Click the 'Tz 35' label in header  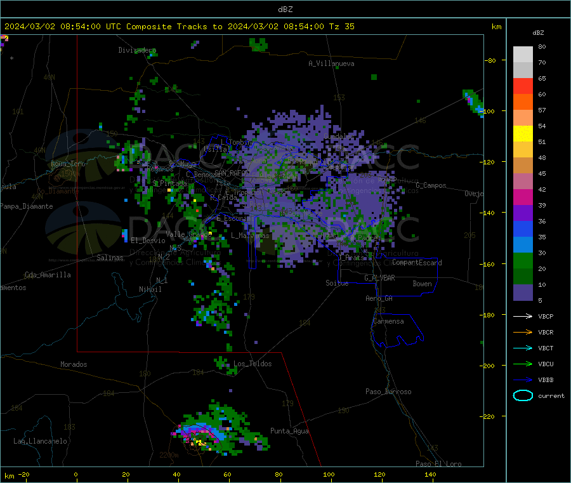tap(341, 27)
